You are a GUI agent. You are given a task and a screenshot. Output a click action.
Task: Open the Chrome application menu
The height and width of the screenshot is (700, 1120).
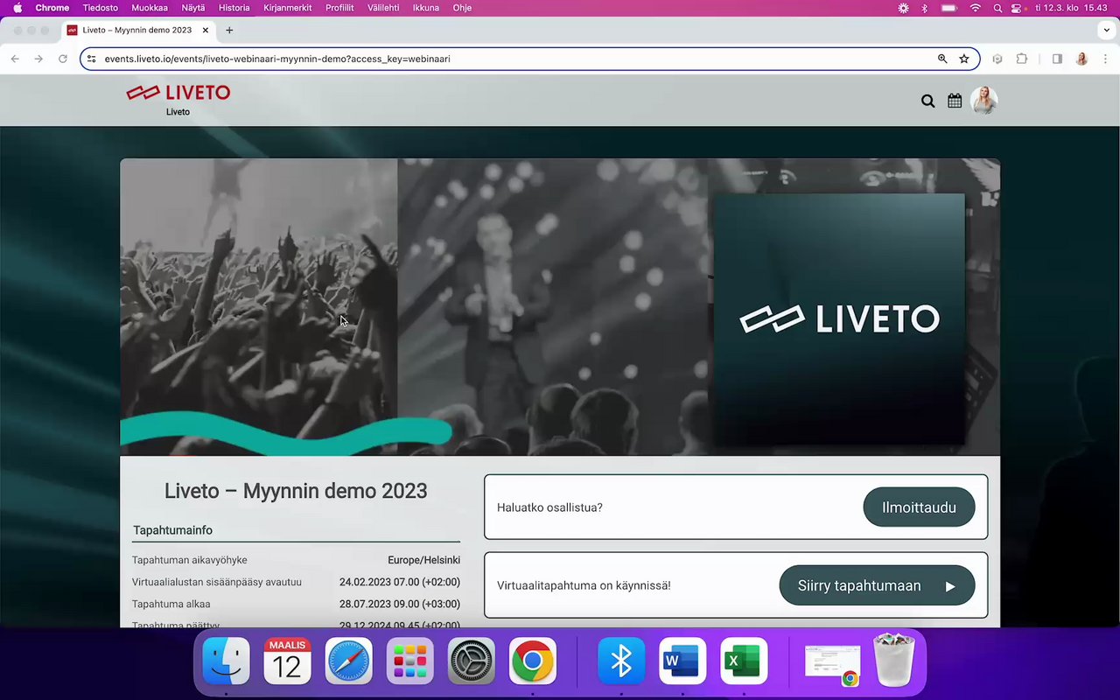pyautogui.click(x=52, y=8)
